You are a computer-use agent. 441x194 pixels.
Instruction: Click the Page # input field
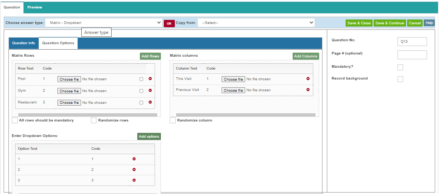412,55
